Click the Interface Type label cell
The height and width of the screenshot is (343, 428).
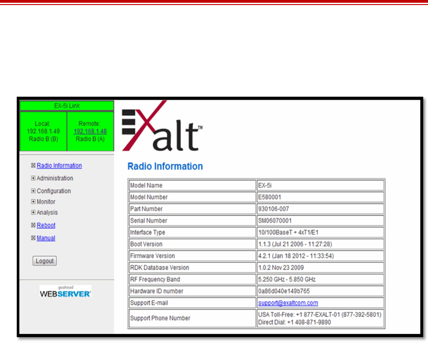tap(192, 232)
